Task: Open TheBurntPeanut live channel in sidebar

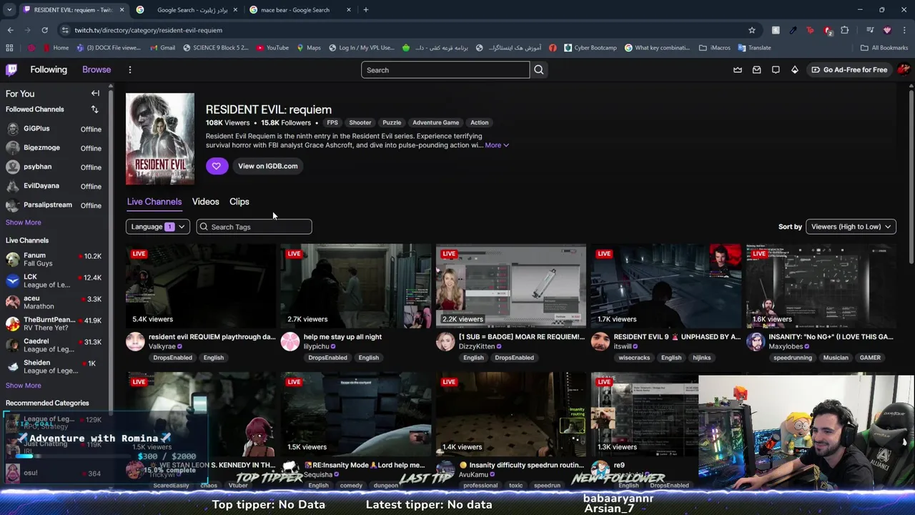Action: (x=54, y=323)
